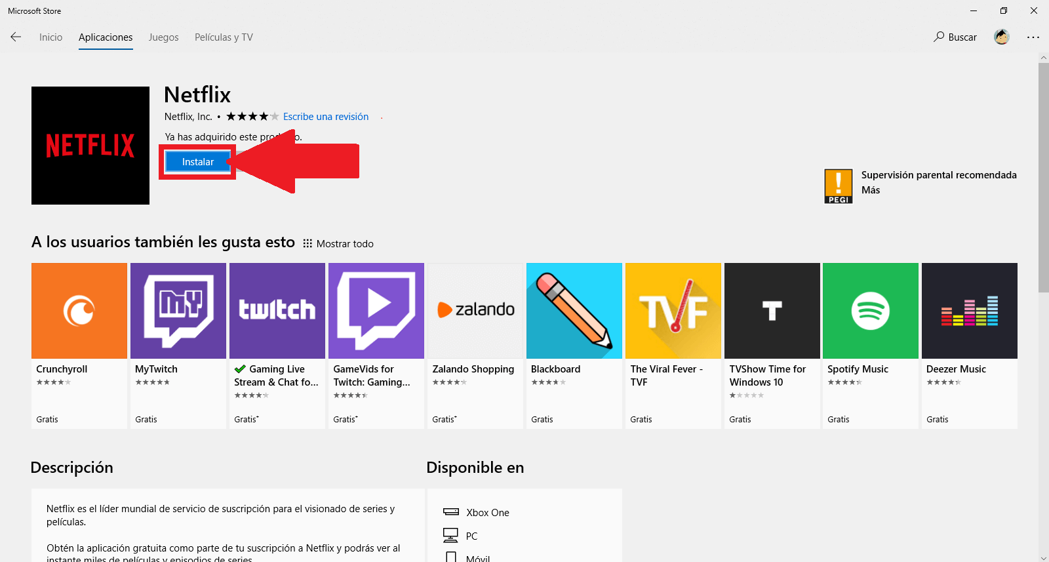Screen dimensions: 1049x562
Task: Click the Netflix star rating
Action: 252,117
